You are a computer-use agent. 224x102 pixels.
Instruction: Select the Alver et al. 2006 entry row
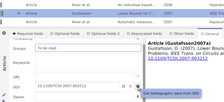(112, 5)
